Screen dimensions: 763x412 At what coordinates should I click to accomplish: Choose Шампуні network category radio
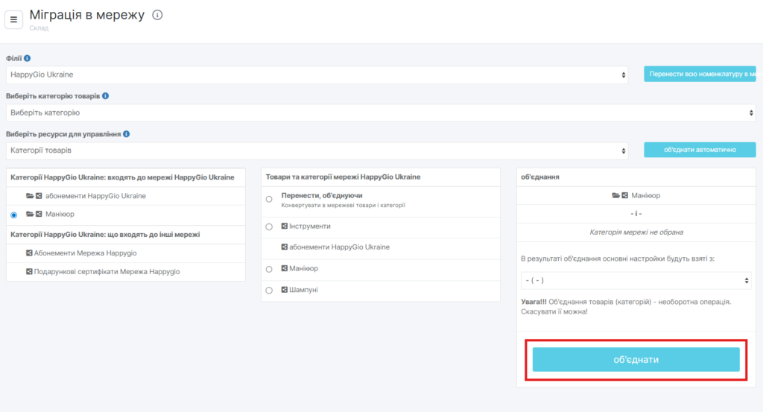269,290
